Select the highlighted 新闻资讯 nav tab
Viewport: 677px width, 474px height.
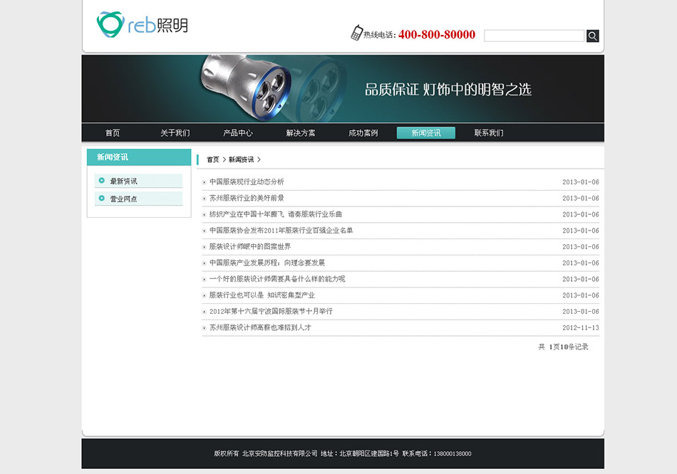coord(425,133)
